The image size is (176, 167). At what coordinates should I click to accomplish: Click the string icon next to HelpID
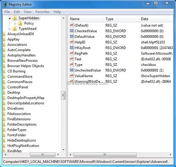pyautogui.click(x=72, y=42)
